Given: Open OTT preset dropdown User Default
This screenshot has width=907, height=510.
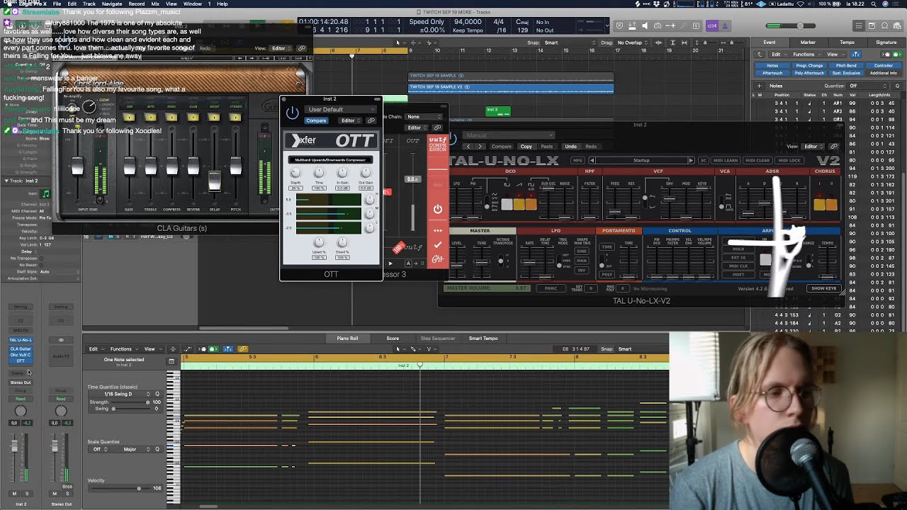Looking at the screenshot, I should [342, 110].
